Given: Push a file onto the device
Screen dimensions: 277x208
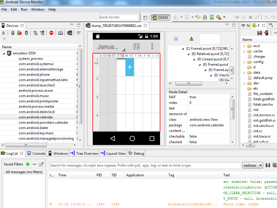Looking at the screenshot, I should (x=266, y=33).
